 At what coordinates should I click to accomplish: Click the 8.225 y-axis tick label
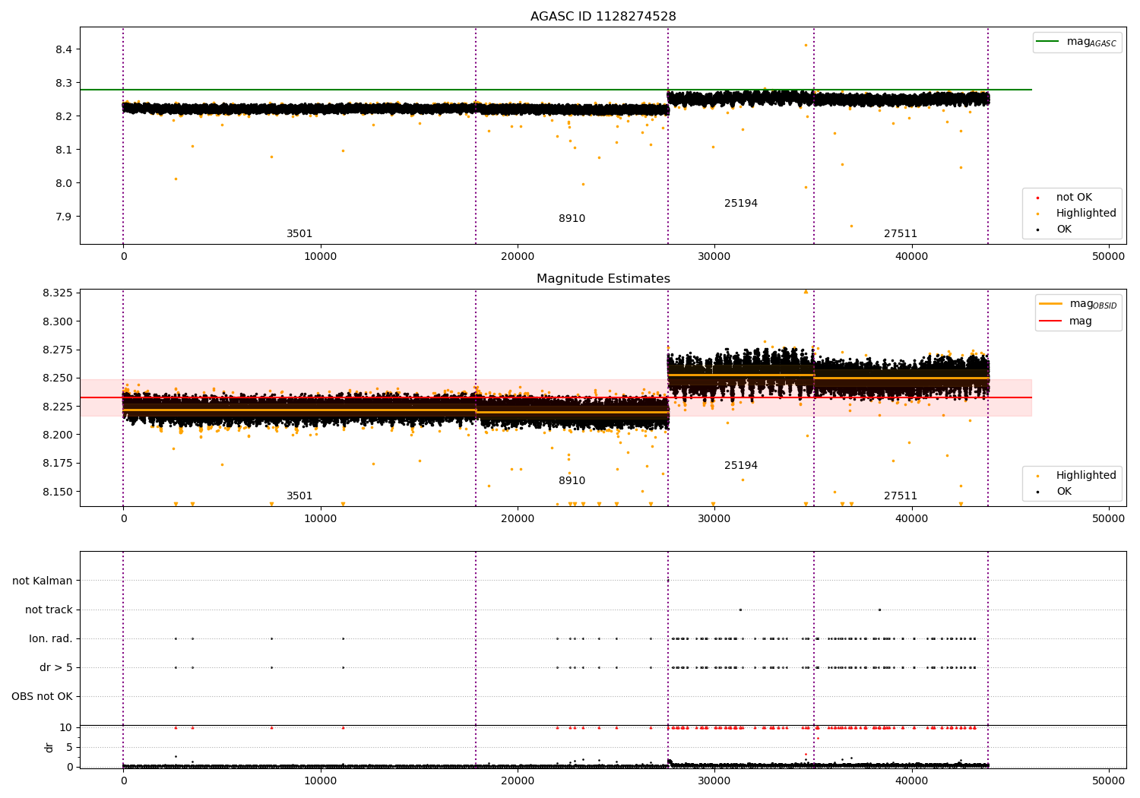58,407
